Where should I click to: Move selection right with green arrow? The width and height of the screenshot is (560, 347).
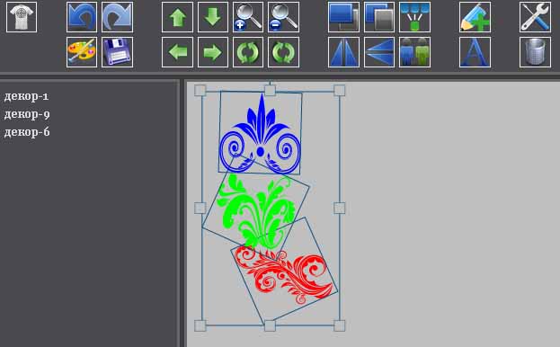(x=213, y=52)
